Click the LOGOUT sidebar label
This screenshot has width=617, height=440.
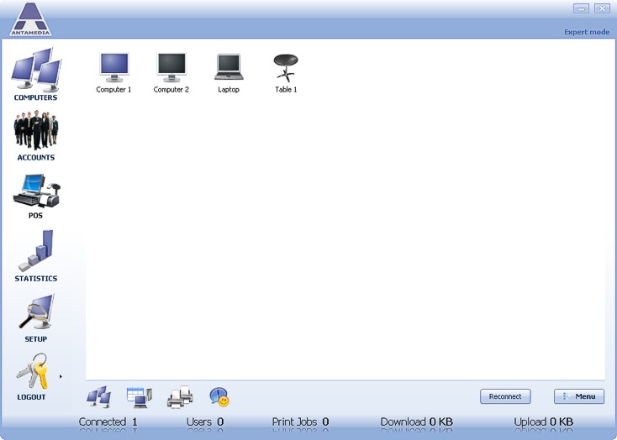click(31, 397)
